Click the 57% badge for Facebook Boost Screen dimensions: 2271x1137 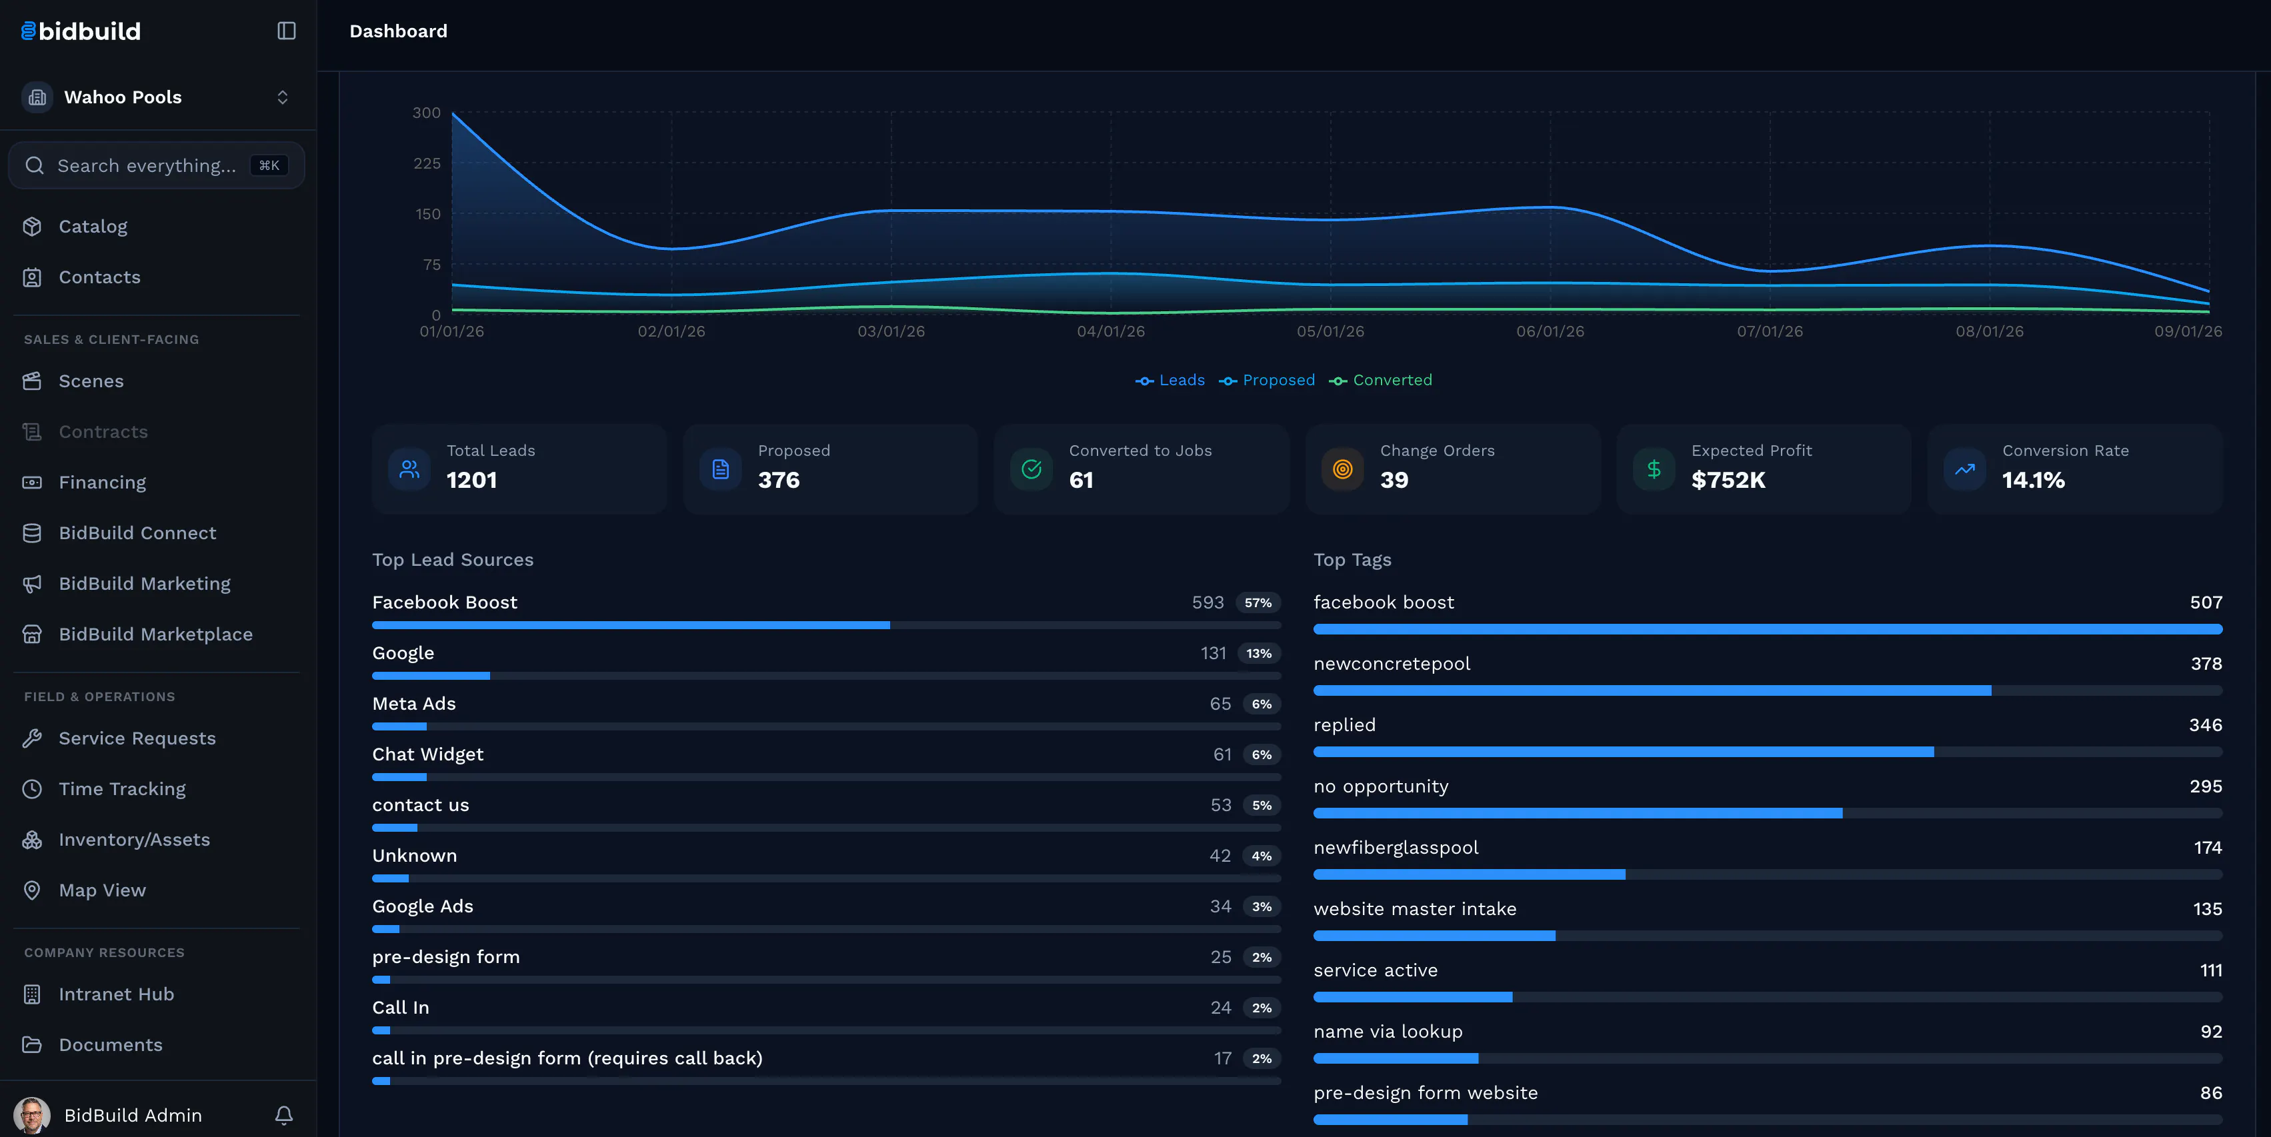(x=1258, y=603)
